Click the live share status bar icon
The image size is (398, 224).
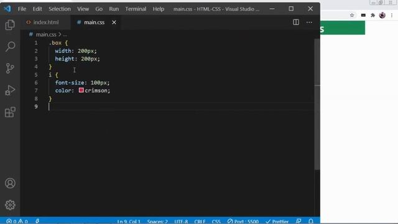pyautogui.click(x=37, y=222)
